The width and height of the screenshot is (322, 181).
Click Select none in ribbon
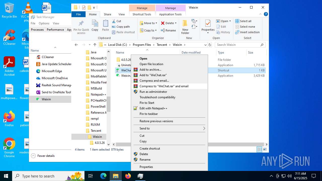tap(245, 27)
